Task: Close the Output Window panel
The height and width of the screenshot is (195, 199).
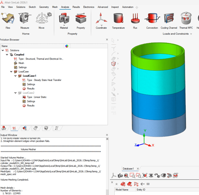Action: pyautogui.click(x=107, y=135)
